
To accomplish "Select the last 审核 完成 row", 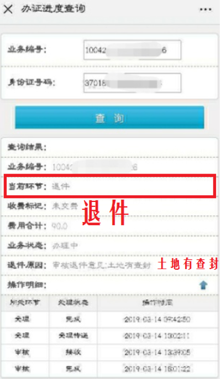I will click(109, 369).
